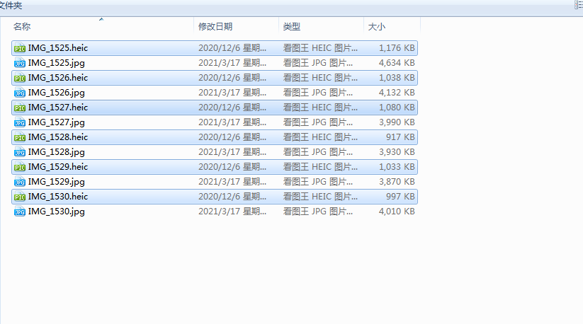Screen dimensions: 583x324
Task: Click the 4,132 KB size cell
Action: [x=397, y=93]
